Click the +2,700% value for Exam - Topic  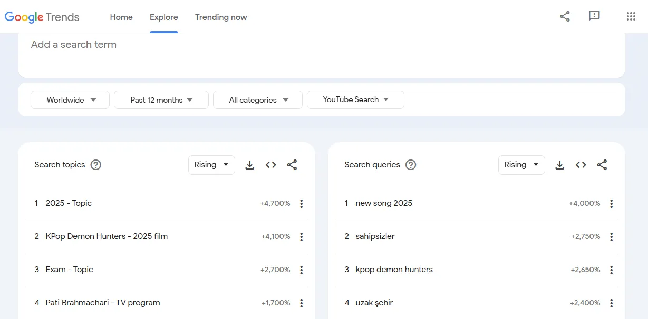275,270
